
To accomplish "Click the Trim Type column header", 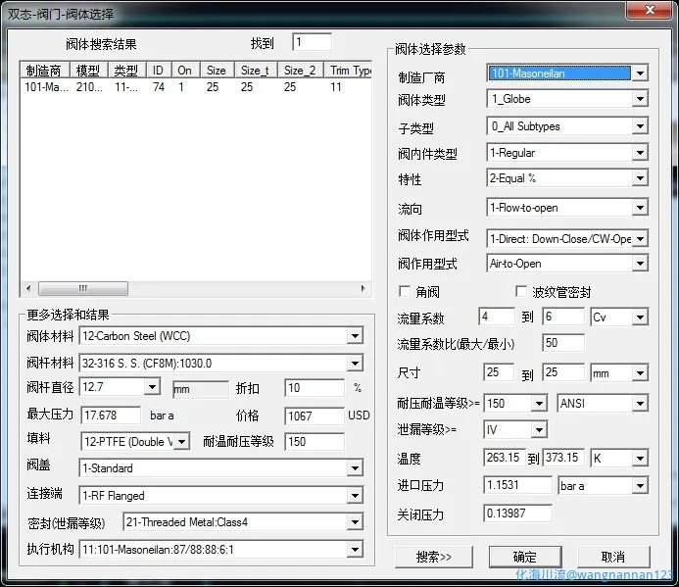I will click(x=348, y=70).
